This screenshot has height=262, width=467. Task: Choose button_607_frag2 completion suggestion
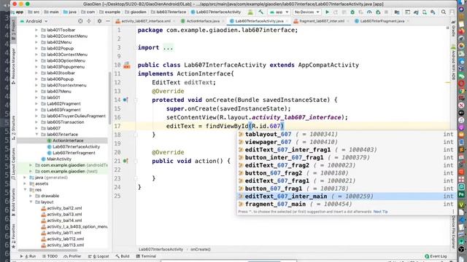[x=346, y=173]
